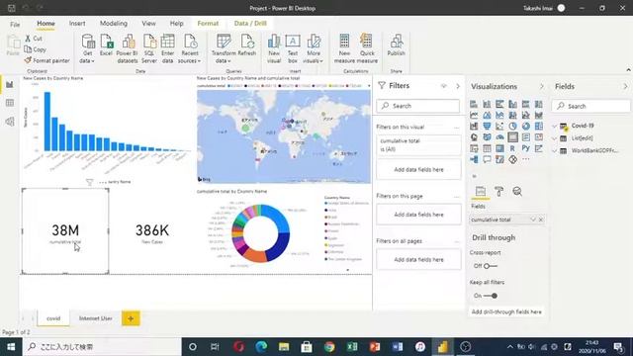
Task: Collapse the Visualizations pane
Action: (541, 86)
